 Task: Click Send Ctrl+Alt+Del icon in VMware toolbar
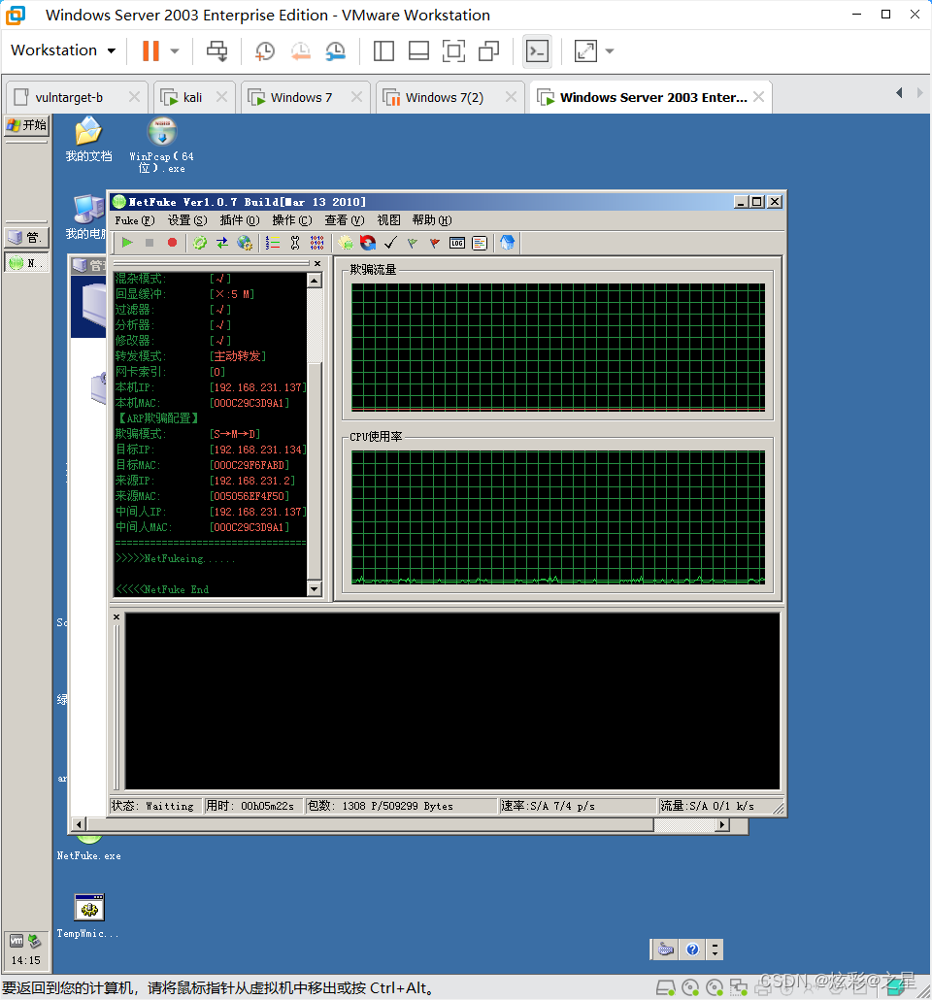[x=216, y=51]
